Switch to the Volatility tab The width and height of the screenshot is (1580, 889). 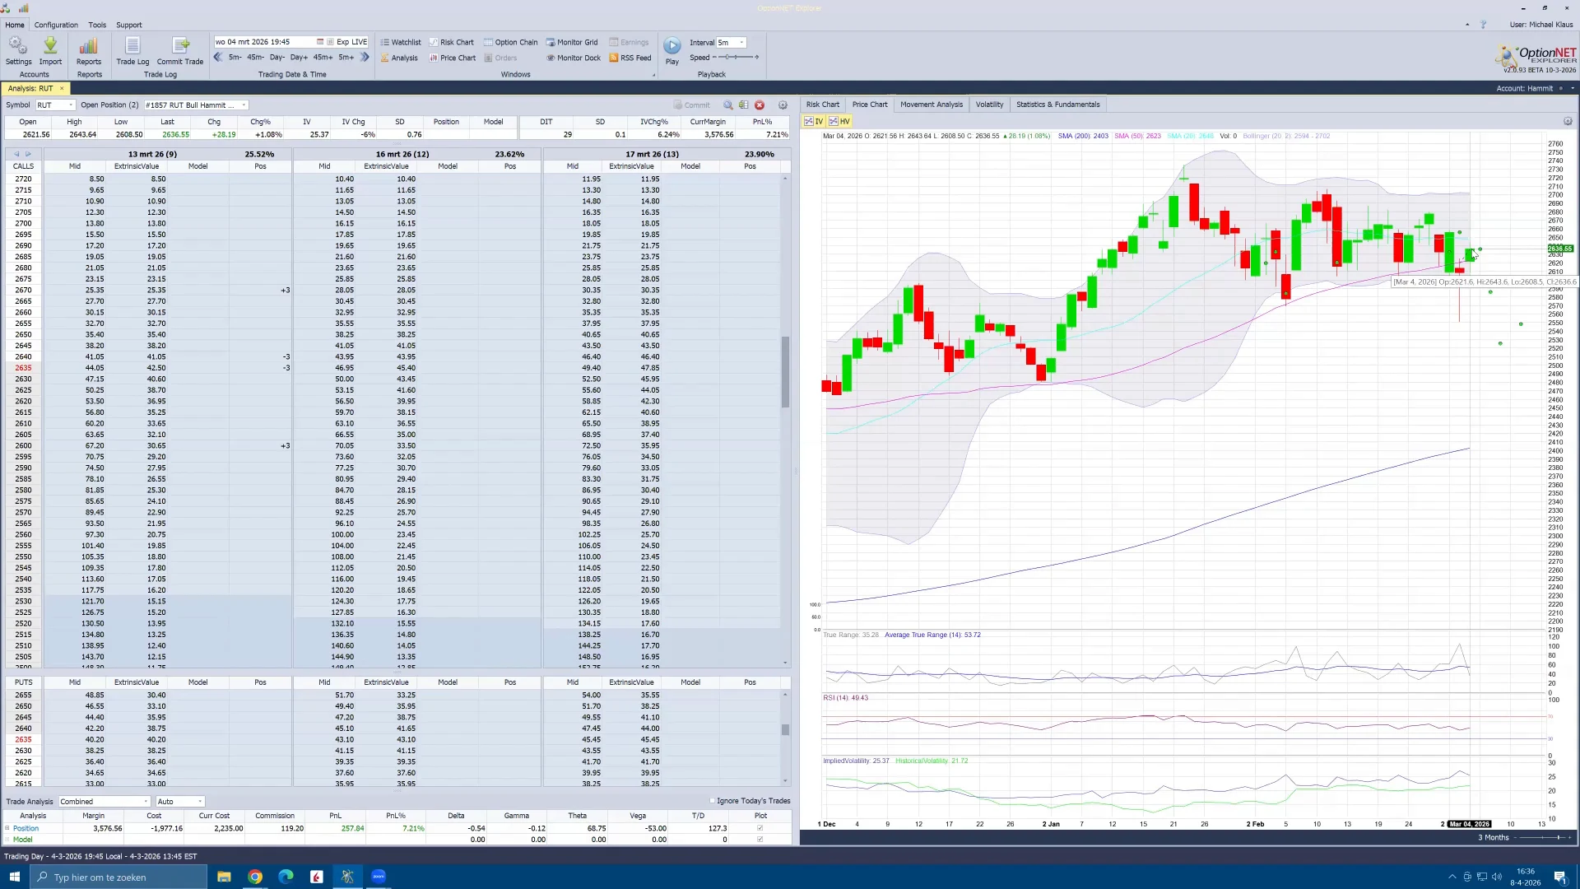(989, 105)
